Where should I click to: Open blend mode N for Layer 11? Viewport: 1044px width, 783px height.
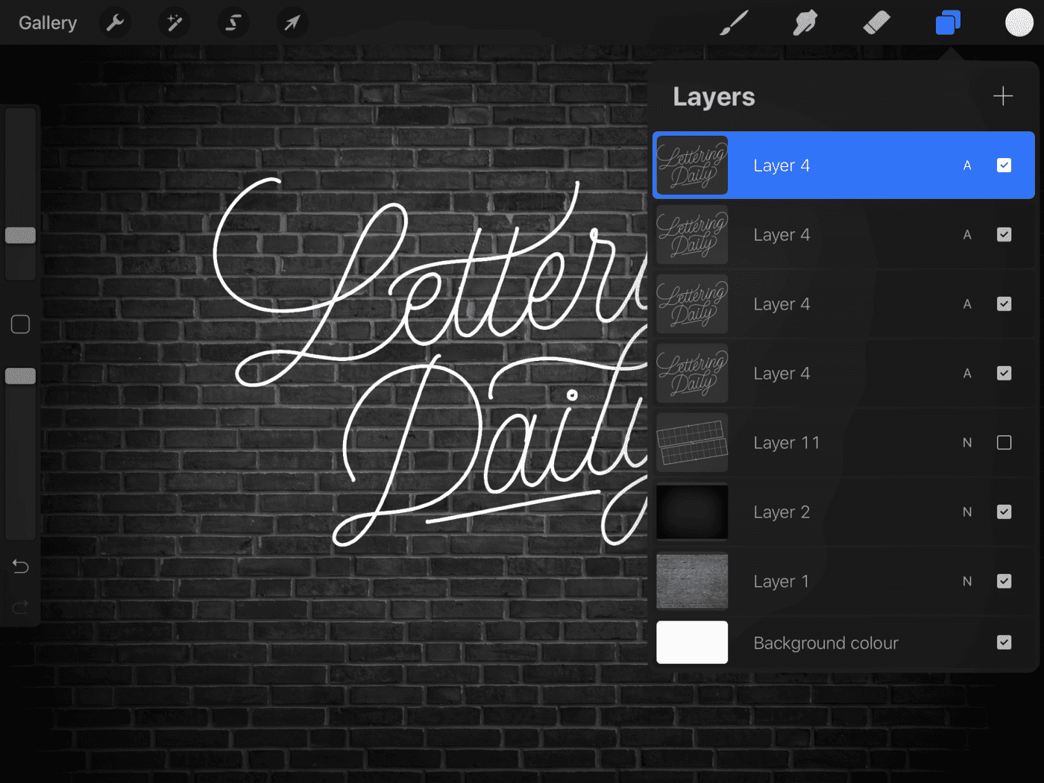click(967, 443)
